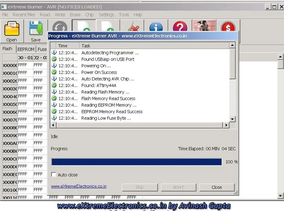Open the www.eXtremeElectronics.co.in link

[x=78, y=186]
